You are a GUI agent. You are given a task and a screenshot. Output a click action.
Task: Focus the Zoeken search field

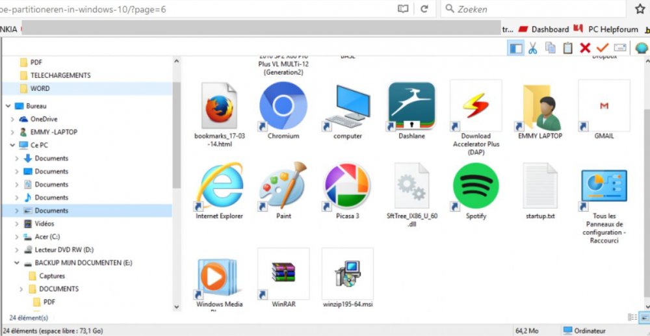[x=533, y=9]
